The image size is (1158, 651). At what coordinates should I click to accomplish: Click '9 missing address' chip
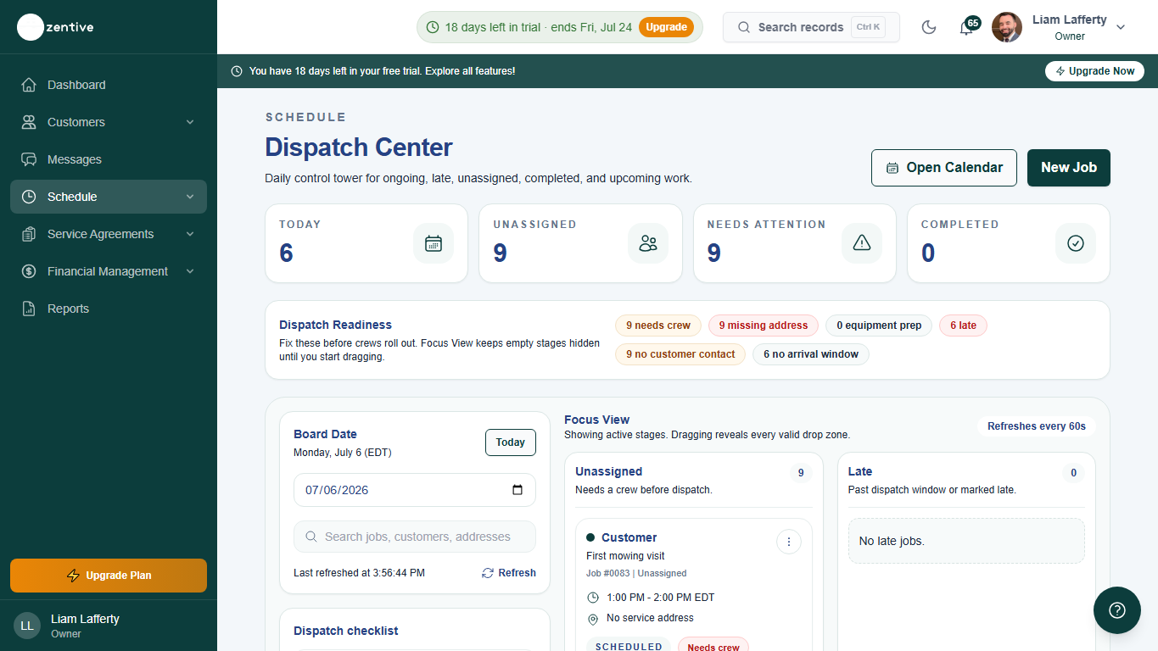coord(764,325)
